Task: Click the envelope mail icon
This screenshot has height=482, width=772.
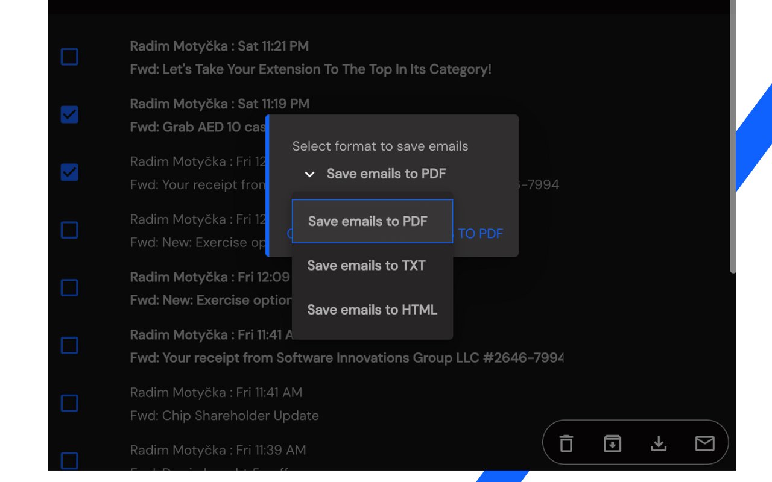Action: [704, 443]
